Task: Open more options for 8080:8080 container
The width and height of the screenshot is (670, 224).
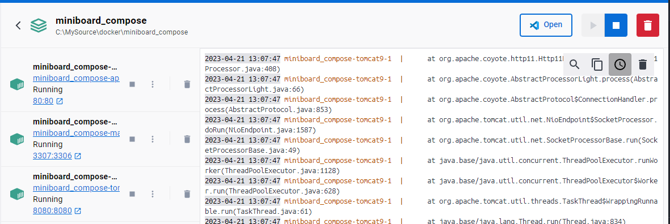Action: coord(153,194)
